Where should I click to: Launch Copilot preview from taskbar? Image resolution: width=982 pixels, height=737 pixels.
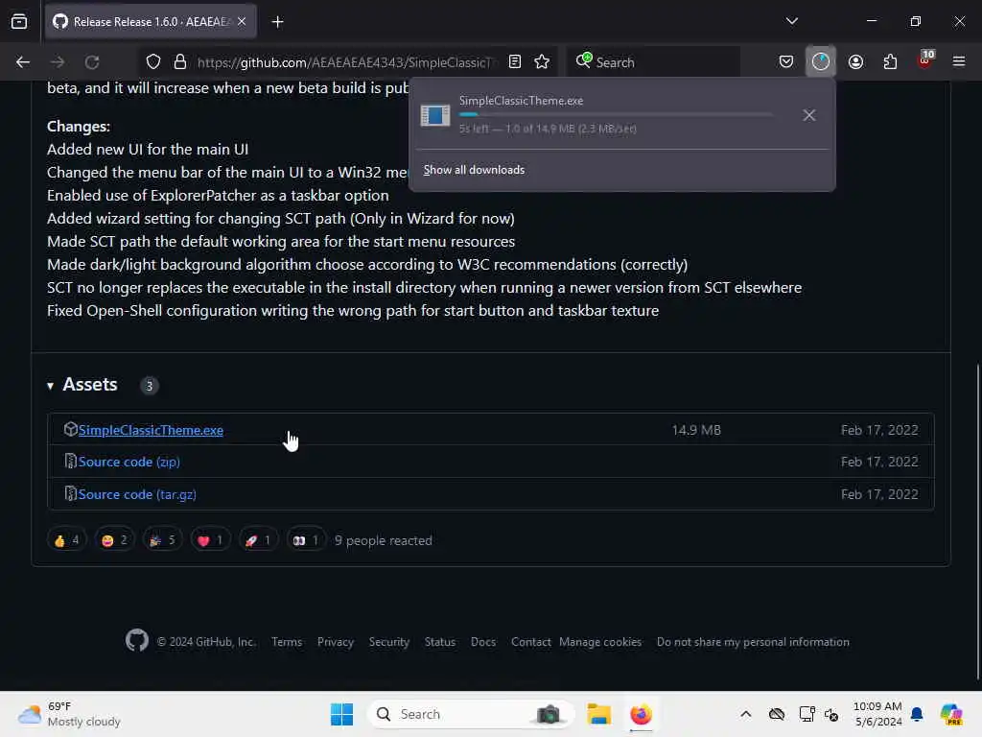(x=951, y=714)
